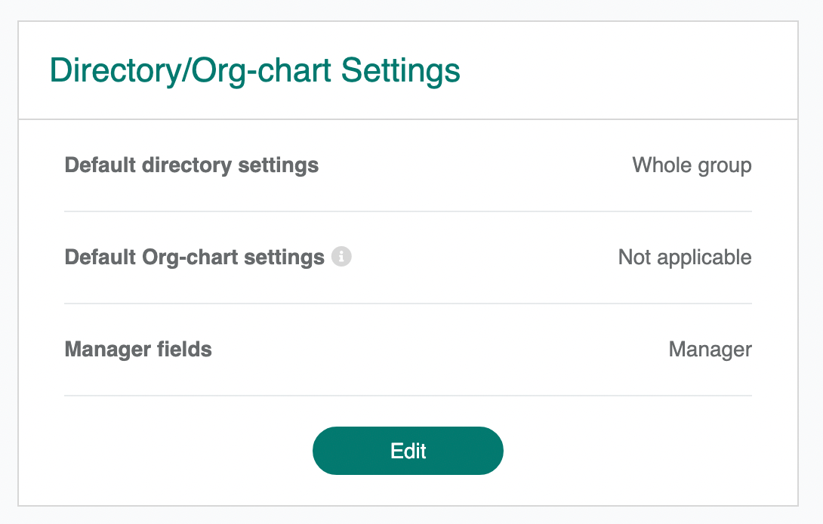This screenshot has height=524, width=823.
Task: Click the divider under the Manager fields row
Action: tap(408, 396)
